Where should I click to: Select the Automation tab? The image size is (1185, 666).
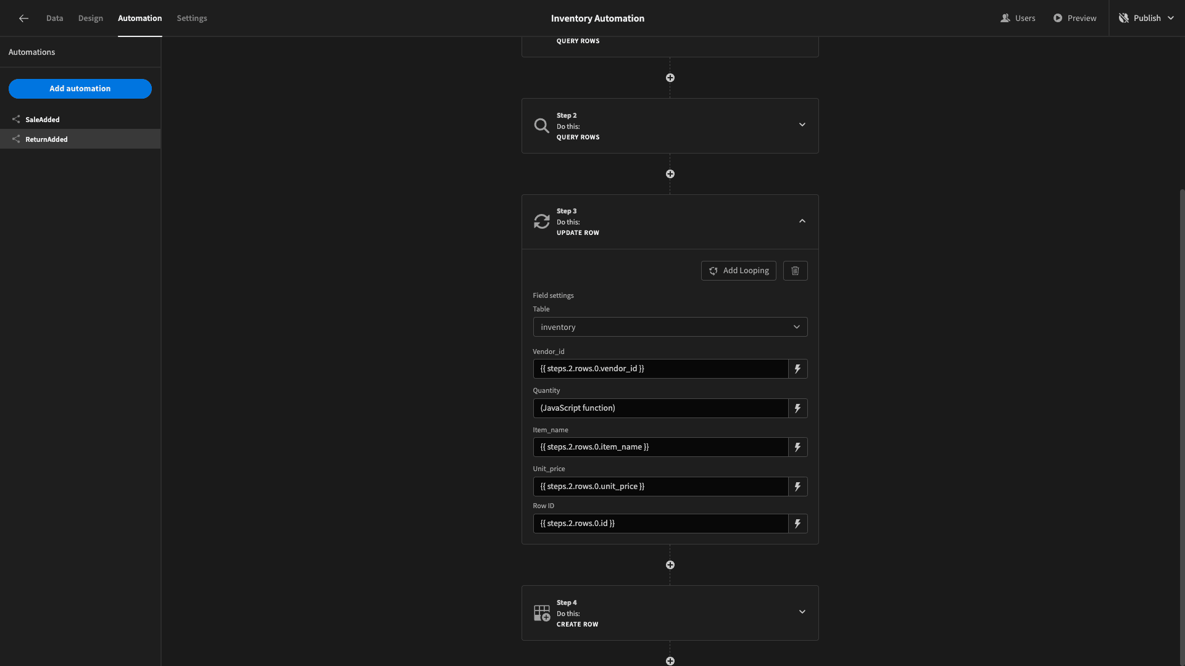tap(140, 18)
